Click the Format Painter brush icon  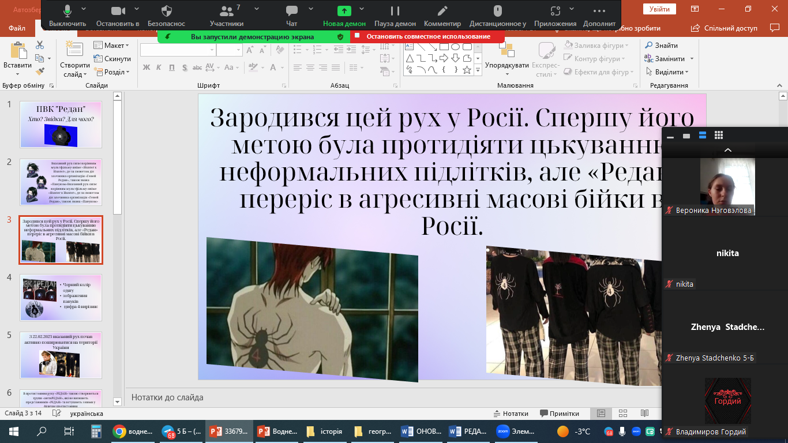coord(40,72)
